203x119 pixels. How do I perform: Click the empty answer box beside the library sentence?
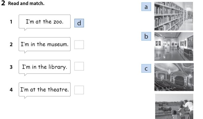tap(79, 67)
